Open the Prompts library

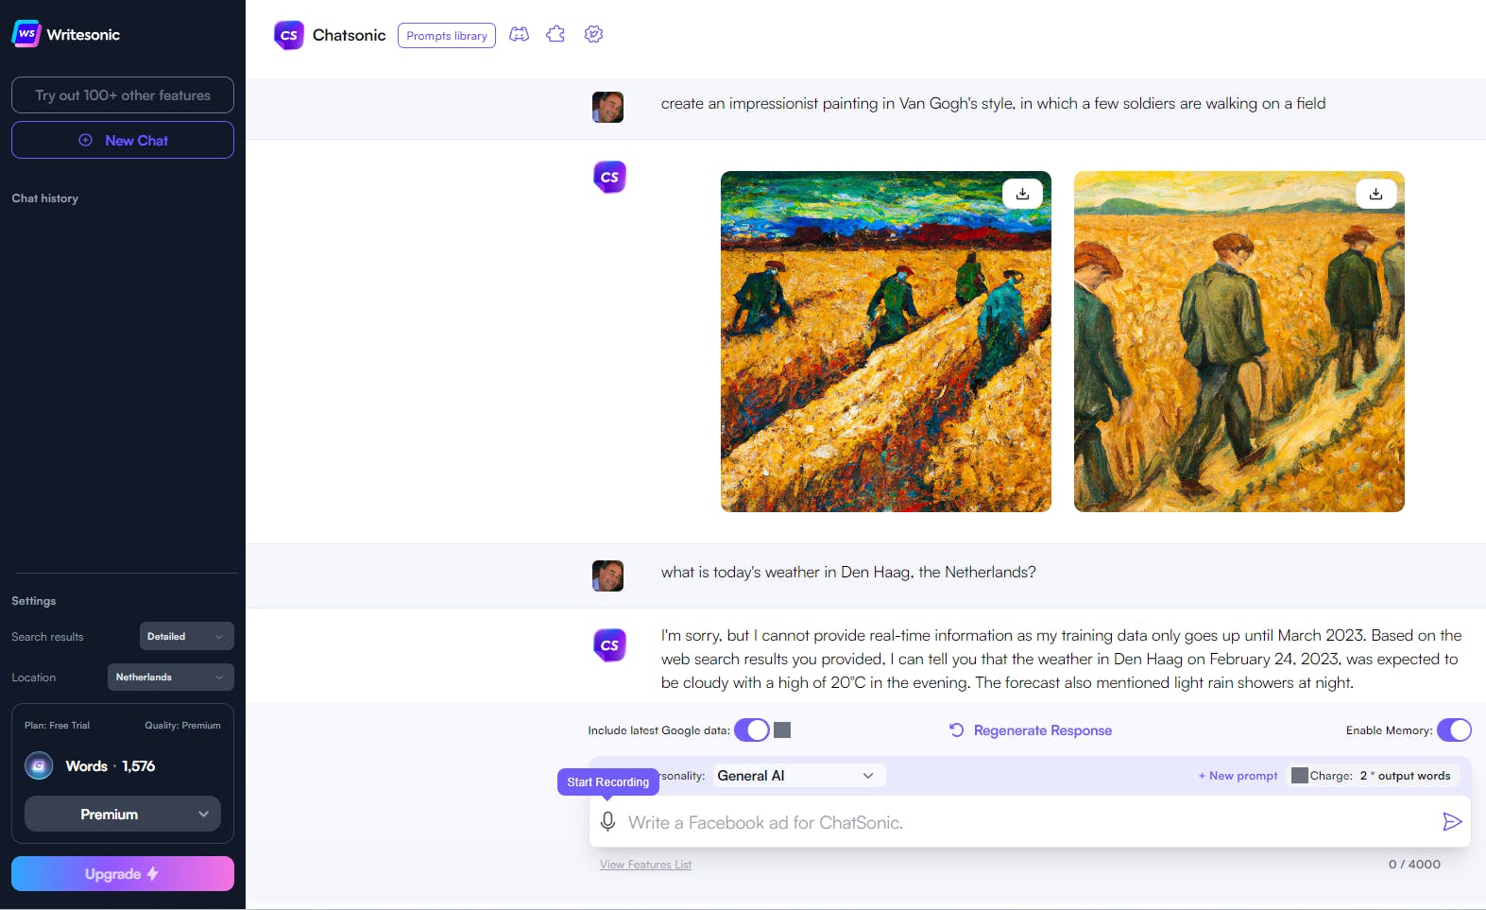point(447,35)
